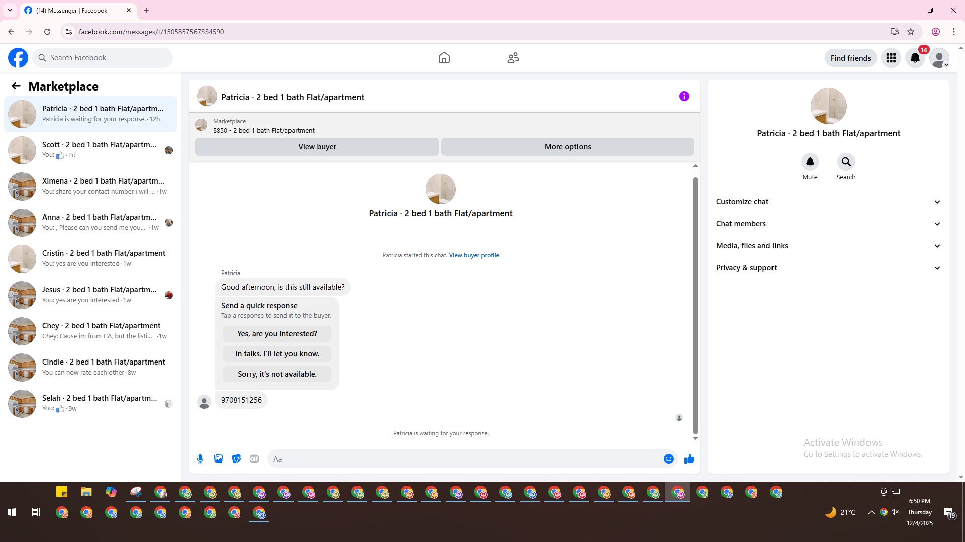
Task: Choose a sticker
Action: click(x=236, y=459)
